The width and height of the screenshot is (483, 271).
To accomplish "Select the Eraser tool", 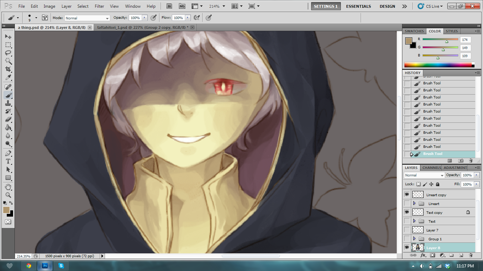I will tap(8, 119).
